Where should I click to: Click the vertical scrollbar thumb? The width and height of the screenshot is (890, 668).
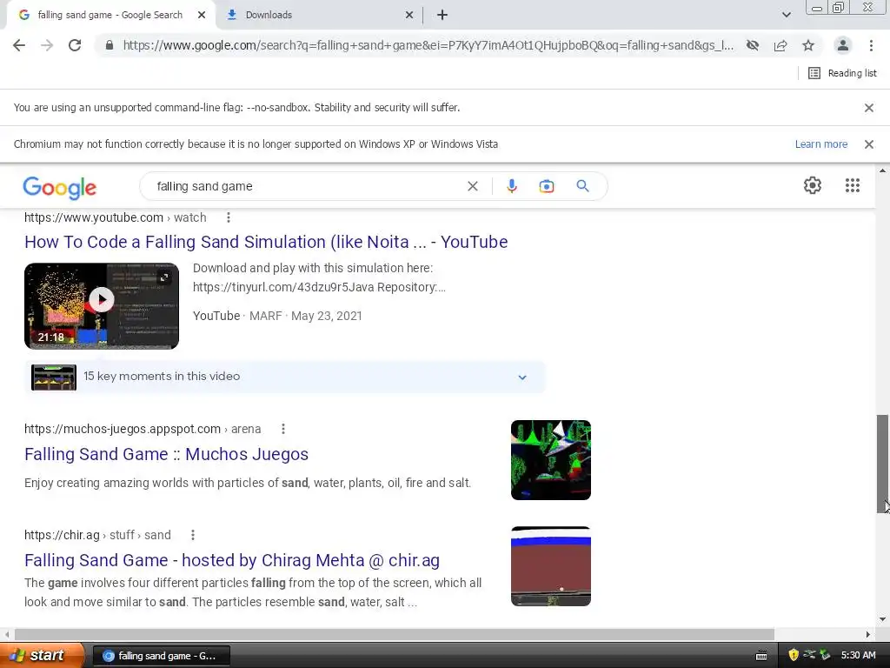click(x=883, y=464)
